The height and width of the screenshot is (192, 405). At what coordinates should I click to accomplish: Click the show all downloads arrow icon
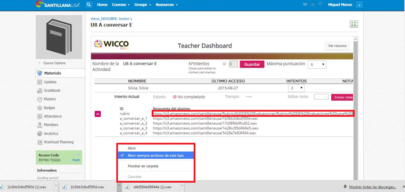point(345,187)
